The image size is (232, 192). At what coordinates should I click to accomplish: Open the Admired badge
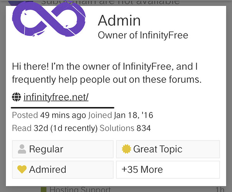coord(63,170)
